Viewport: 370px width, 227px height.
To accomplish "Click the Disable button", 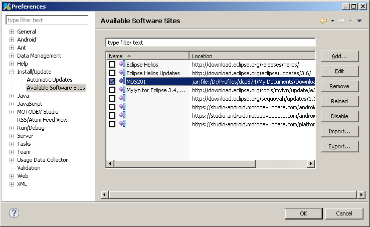I will click(x=339, y=116).
